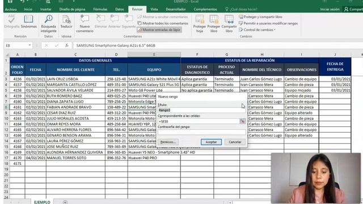Click the Huawei P40 PRO cell in row 17
This screenshot has height=204, width=363.
tap(154, 158)
